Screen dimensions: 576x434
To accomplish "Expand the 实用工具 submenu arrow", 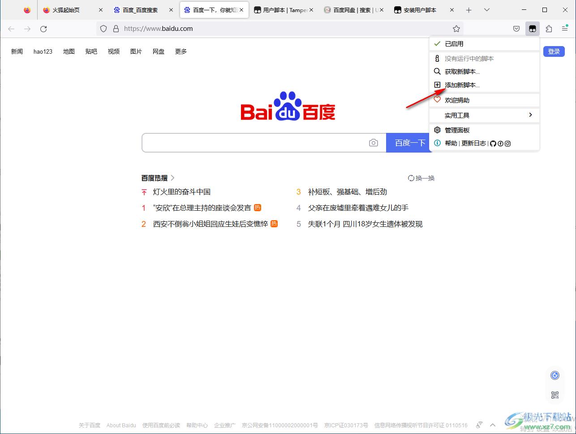I will coord(530,115).
